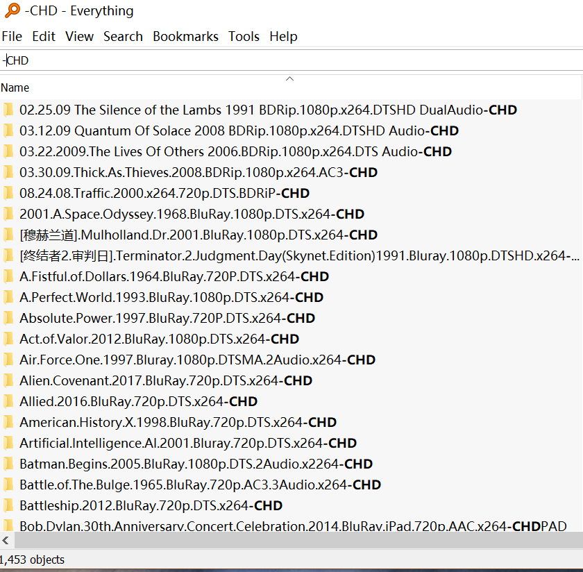Click folder icon for Batman Begins 2005

click(8, 464)
